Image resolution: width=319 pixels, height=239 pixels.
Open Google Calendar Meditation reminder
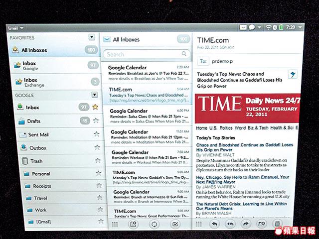[149, 136]
